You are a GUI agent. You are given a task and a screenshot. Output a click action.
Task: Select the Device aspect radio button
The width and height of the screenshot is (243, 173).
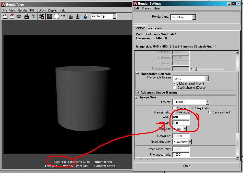pos(210,112)
